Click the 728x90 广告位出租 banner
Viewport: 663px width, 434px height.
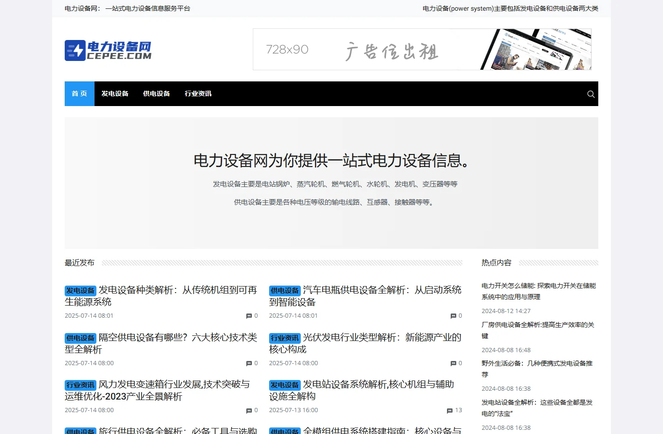coord(422,49)
